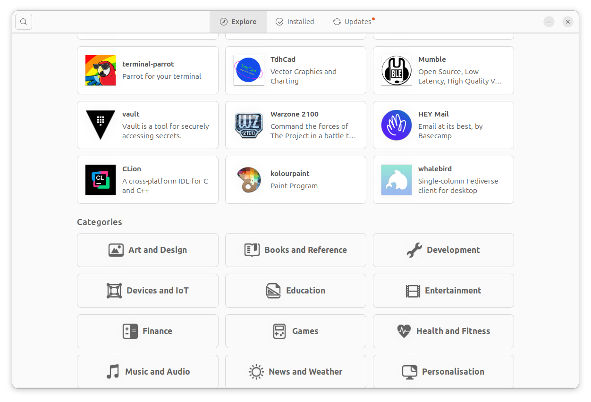This screenshot has width=591, height=402.
Task: Select the Explore tab
Action: (x=238, y=22)
